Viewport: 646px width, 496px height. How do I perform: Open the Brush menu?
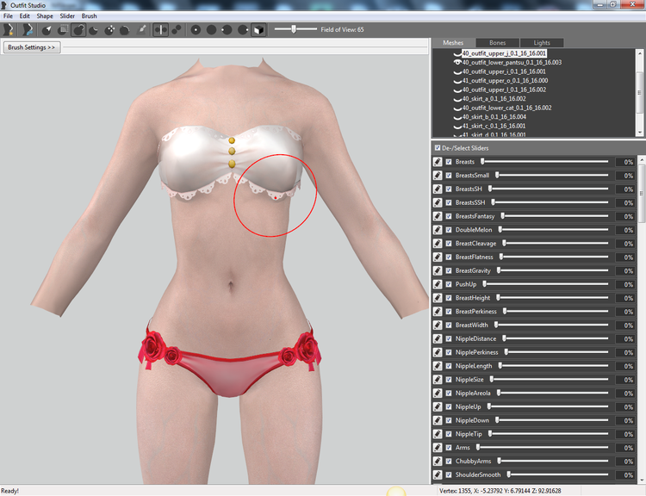(89, 16)
